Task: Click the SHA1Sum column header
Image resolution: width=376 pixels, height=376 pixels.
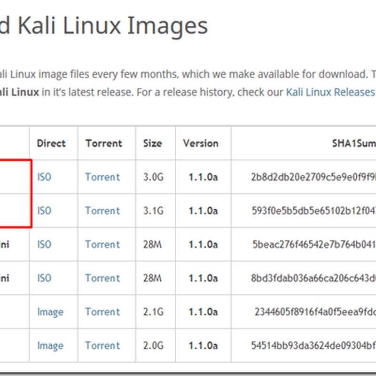Action: click(354, 143)
